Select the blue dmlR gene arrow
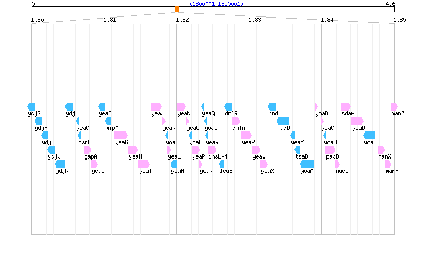The image size is (426, 266). 228,106
